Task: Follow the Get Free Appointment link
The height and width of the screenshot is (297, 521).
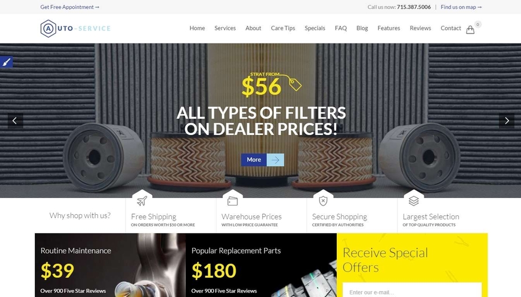Action: pos(70,7)
